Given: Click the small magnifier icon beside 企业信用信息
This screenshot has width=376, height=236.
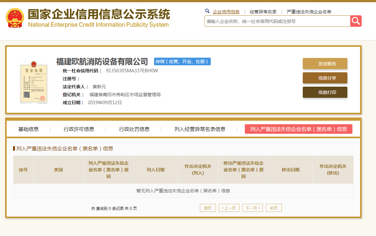Looking at the screenshot, I should (208, 11).
